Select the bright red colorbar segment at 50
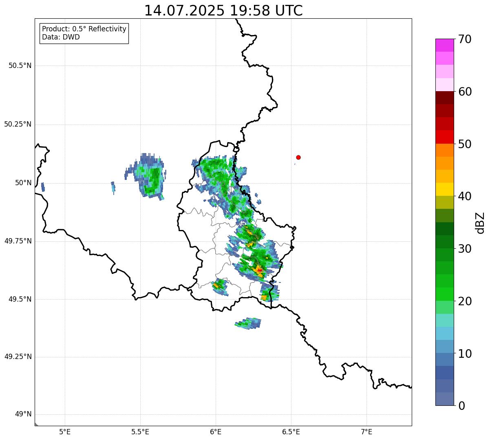 [x=444, y=137]
